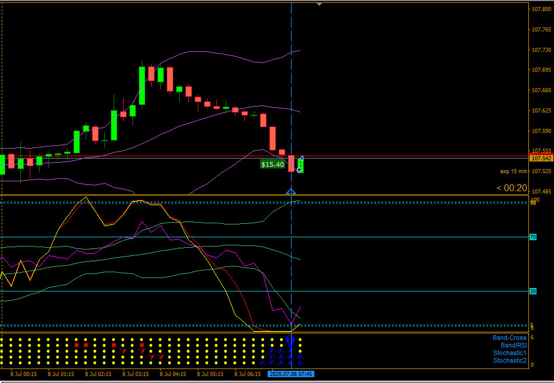The width and height of the screenshot is (554, 383).
Task: Click the '8 Jul 01:15' time axis label
Action: (x=61, y=374)
